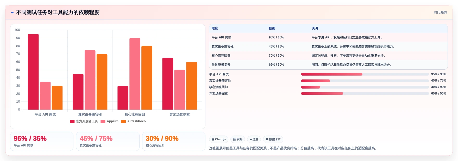Click the orange 80 bar for 核心流程回归
The image size is (458, 161).
(147, 78)
